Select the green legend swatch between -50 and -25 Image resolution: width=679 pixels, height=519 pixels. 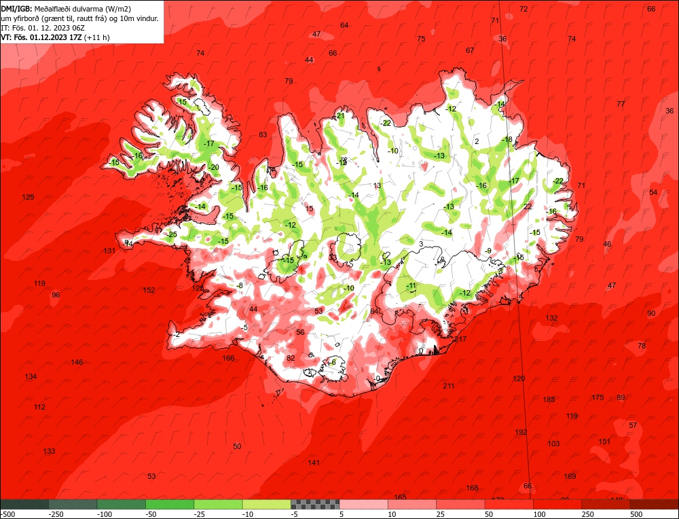click(x=170, y=504)
